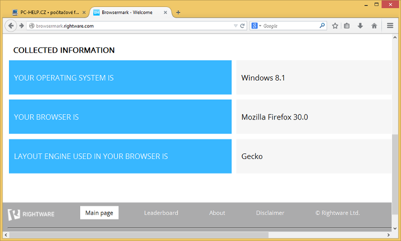The width and height of the screenshot is (401, 241).
Task: Open the Disclaimer link
Action: coord(270,212)
